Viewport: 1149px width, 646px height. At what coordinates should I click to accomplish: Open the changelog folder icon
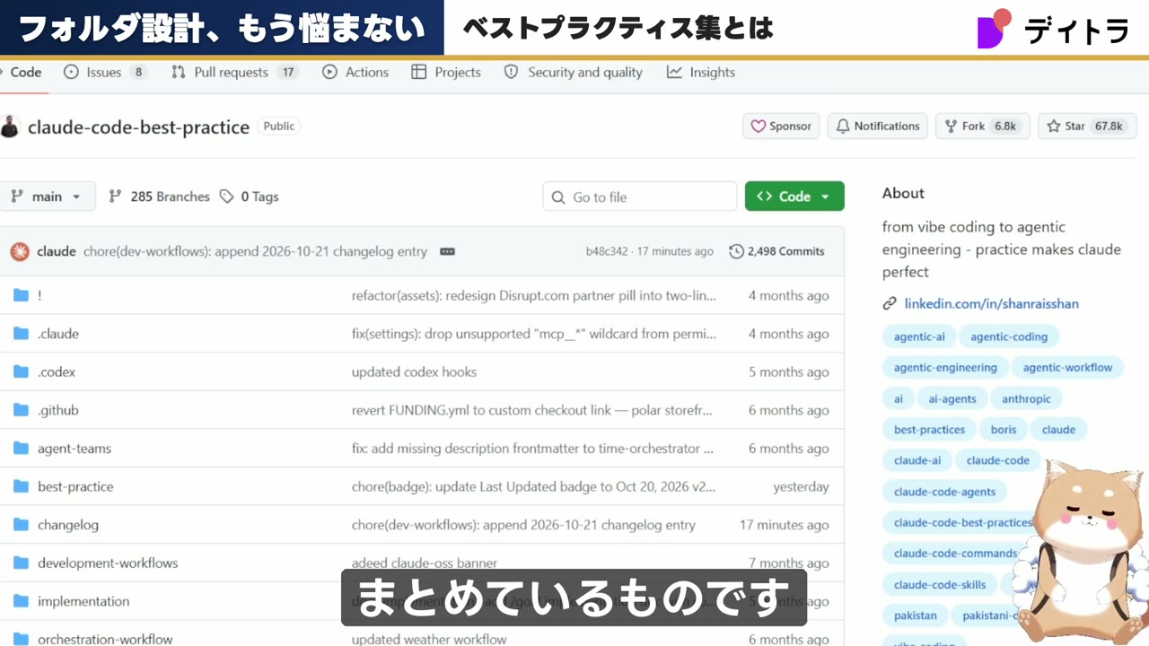[x=22, y=525]
